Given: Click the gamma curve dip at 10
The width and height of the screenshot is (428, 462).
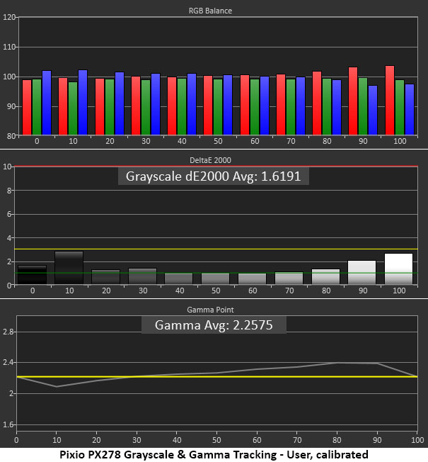Looking at the screenshot, I should pyautogui.click(x=57, y=387).
